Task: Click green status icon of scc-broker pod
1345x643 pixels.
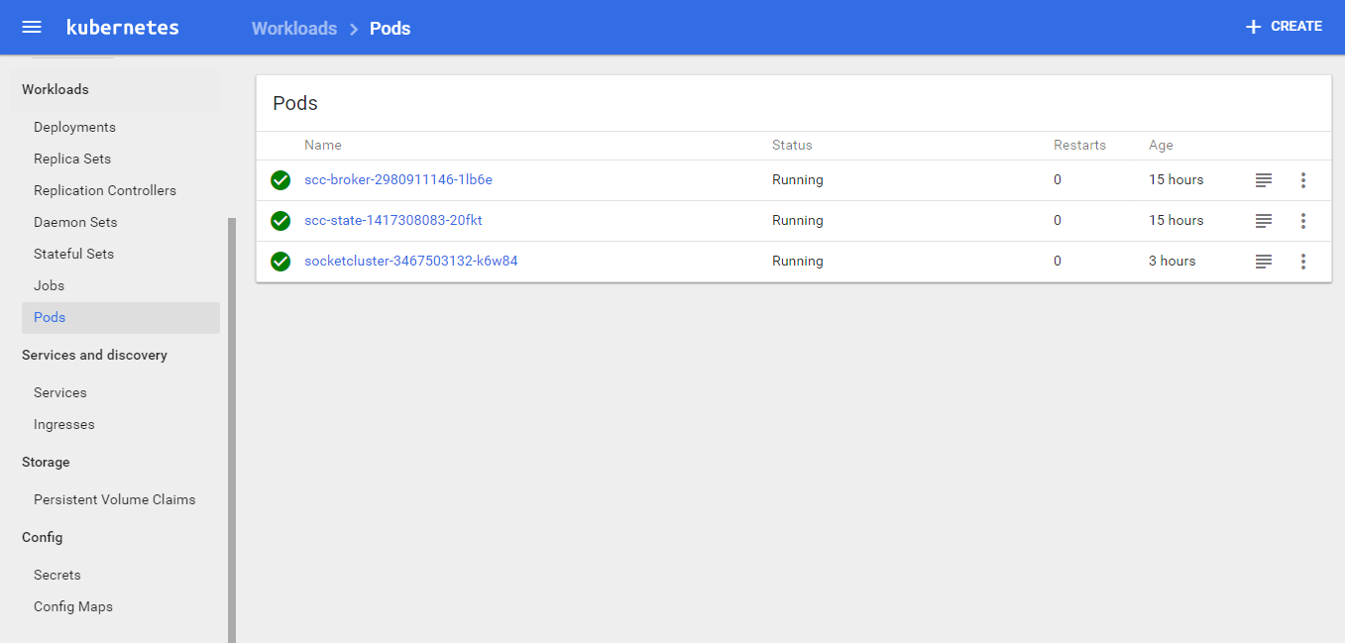Action: click(280, 180)
